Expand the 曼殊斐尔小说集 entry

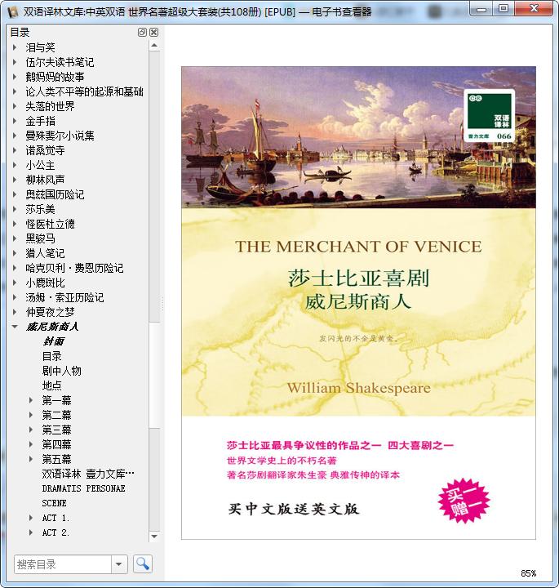pos(15,136)
